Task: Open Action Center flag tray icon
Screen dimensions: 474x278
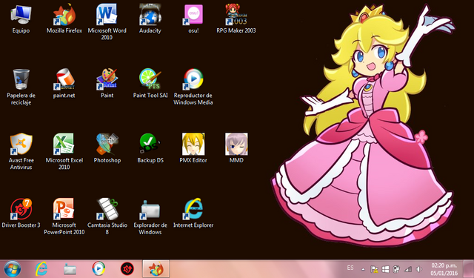Action: pyautogui.click(x=374, y=269)
